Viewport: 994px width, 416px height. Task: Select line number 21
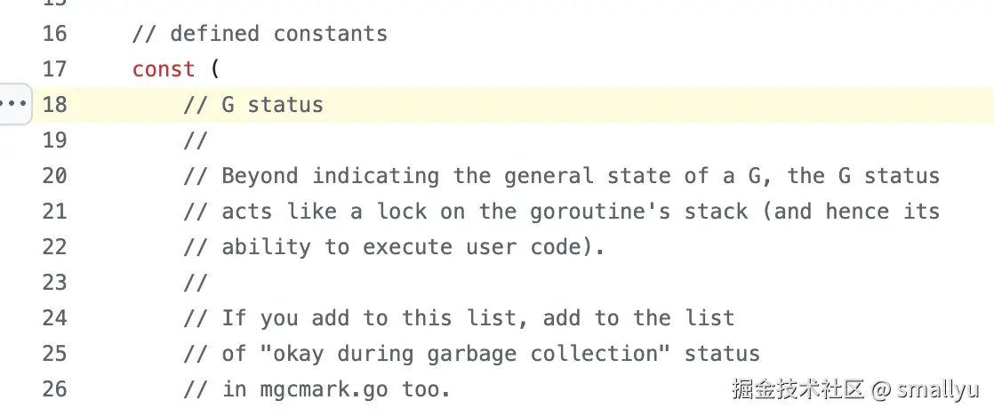pos(54,212)
